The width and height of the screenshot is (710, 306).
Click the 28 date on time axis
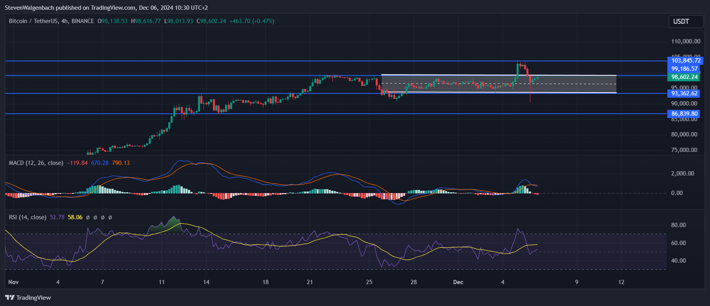(x=414, y=282)
